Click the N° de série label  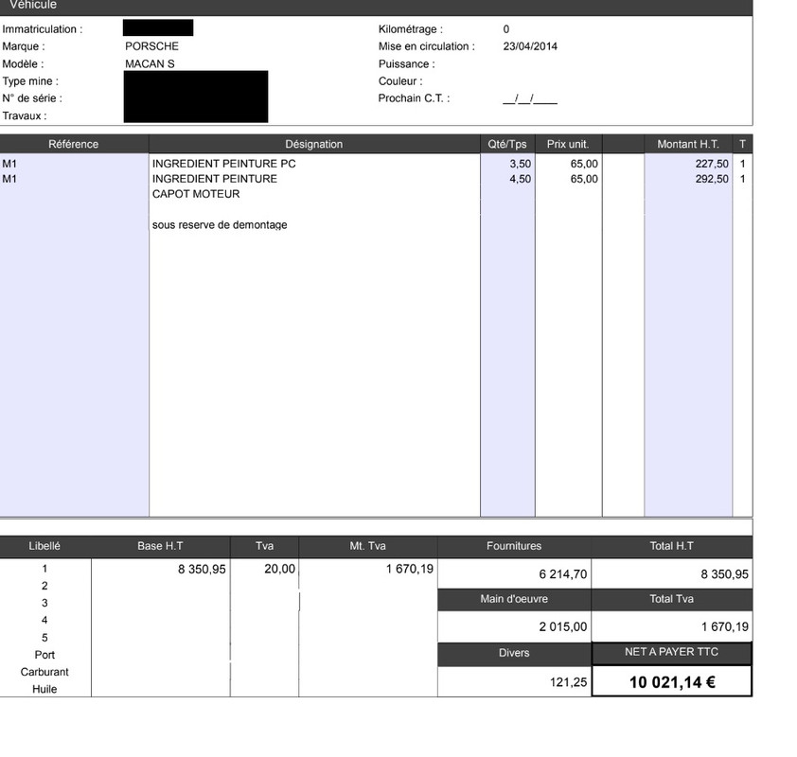pos(32,98)
